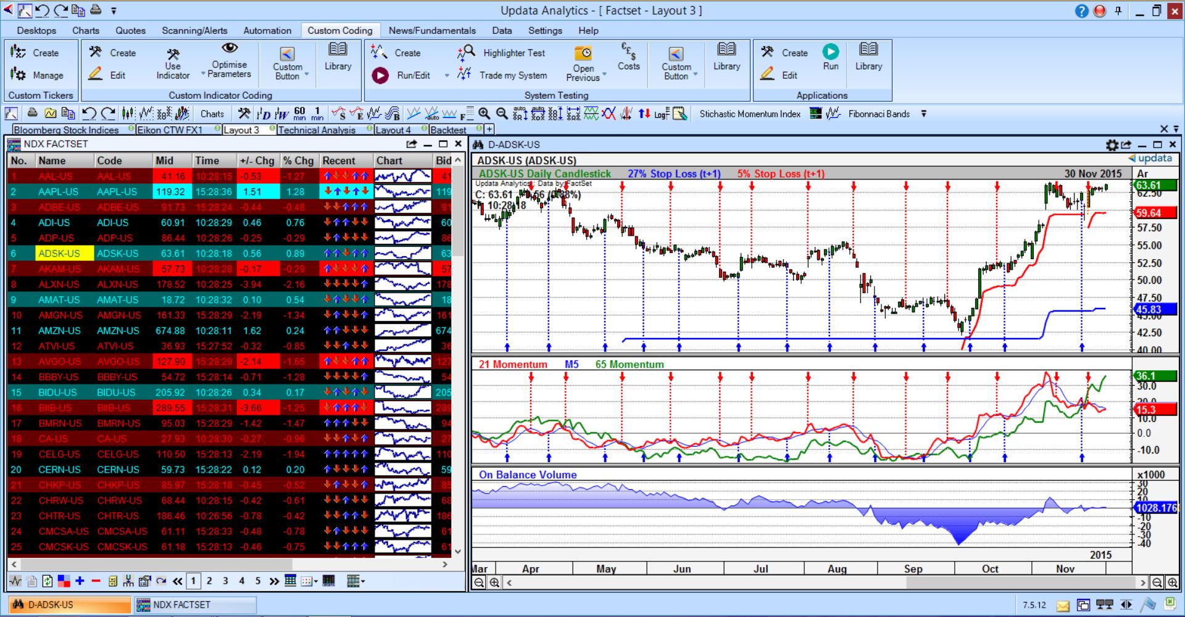1185x617 pixels.
Task: Click the Highlighter Test icon
Action: click(466, 52)
